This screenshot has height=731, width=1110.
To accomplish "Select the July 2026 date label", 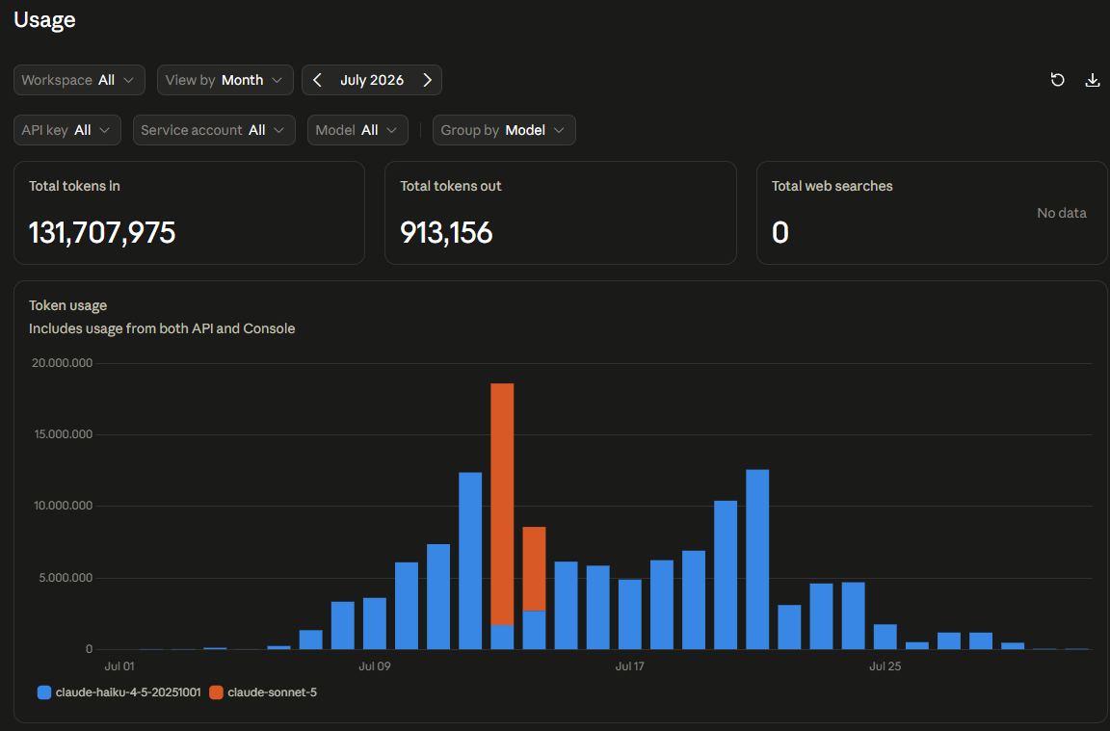I will pos(372,80).
